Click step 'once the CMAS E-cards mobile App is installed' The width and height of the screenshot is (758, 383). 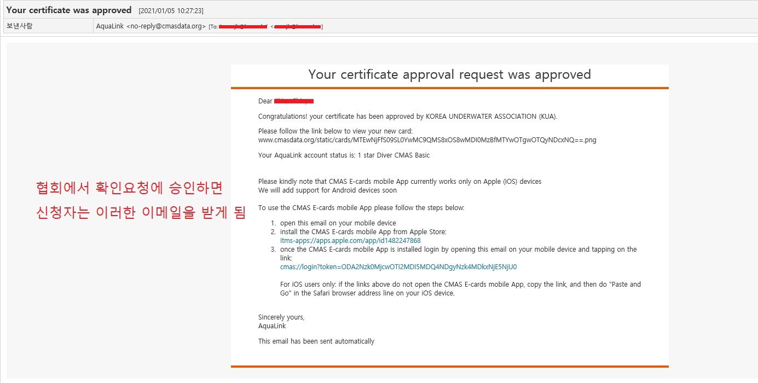tap(459, 253)
